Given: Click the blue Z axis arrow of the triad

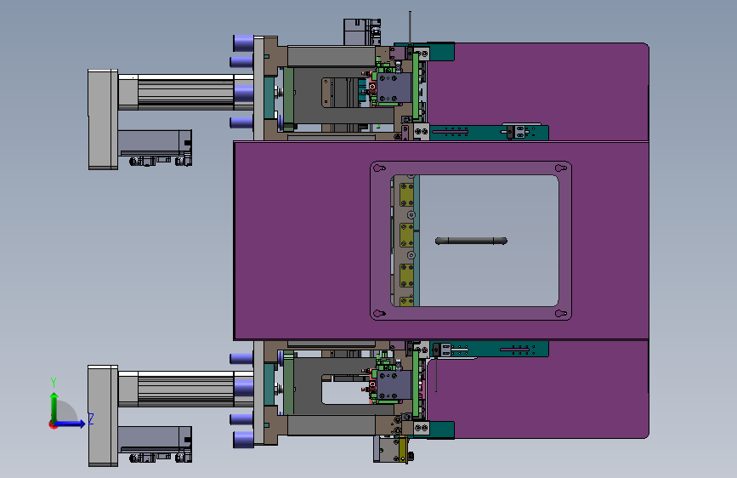Looking at the screenshot, I should tap(70, 424).
